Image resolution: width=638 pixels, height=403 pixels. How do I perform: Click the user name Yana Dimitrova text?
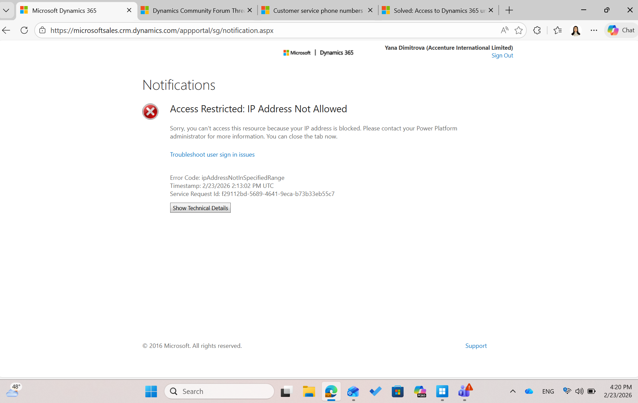tap(449, 48)
